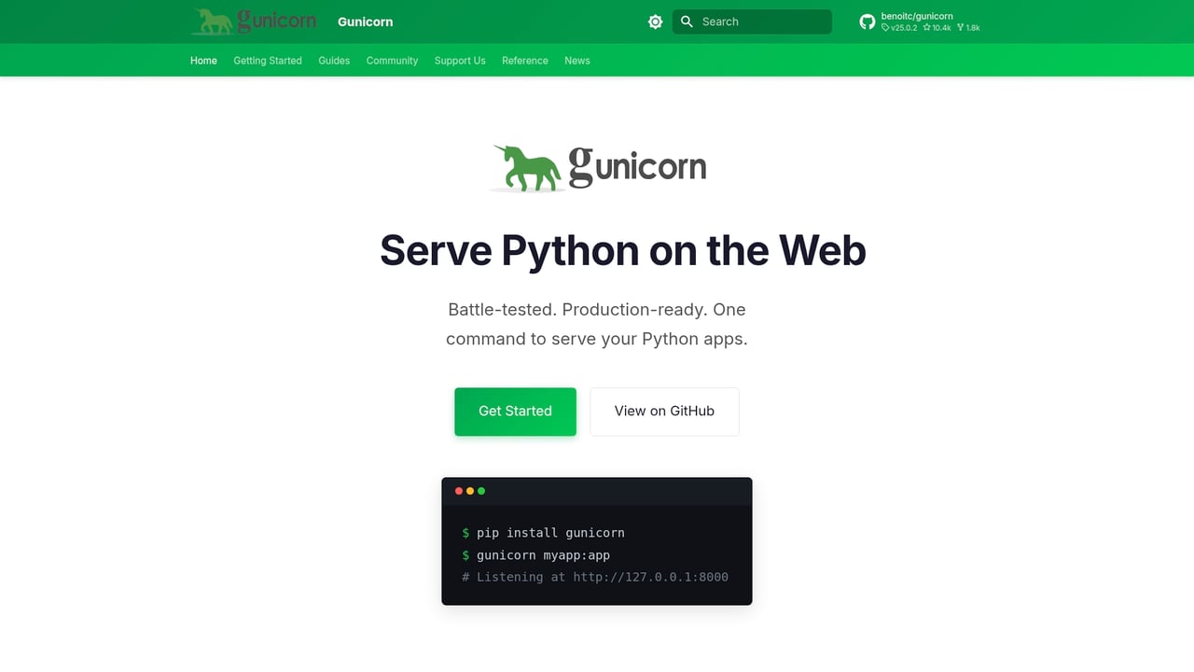Click the yellow dot on the terminal window

(469, 490)
